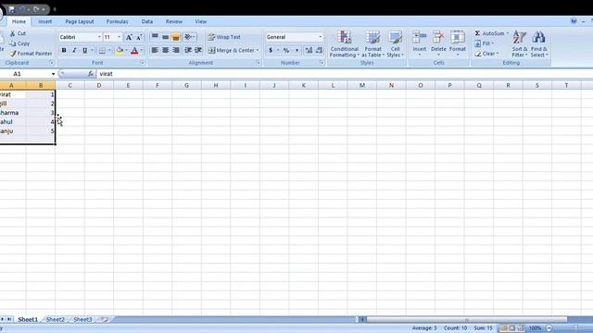Click the horizontal scrollbar track
The width and height of the screenshot is (593, 333).
[466, 320]
